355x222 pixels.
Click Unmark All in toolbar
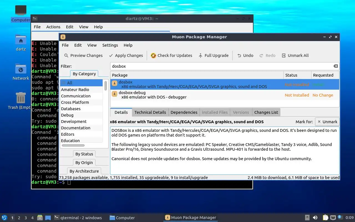pyautogui.click(x=295, y=56)
